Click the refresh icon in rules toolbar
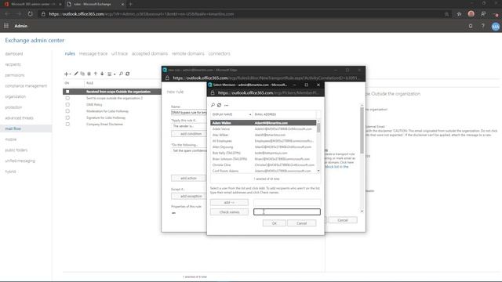Viewport: 502px width, 282px height. (x=128, y=74)
